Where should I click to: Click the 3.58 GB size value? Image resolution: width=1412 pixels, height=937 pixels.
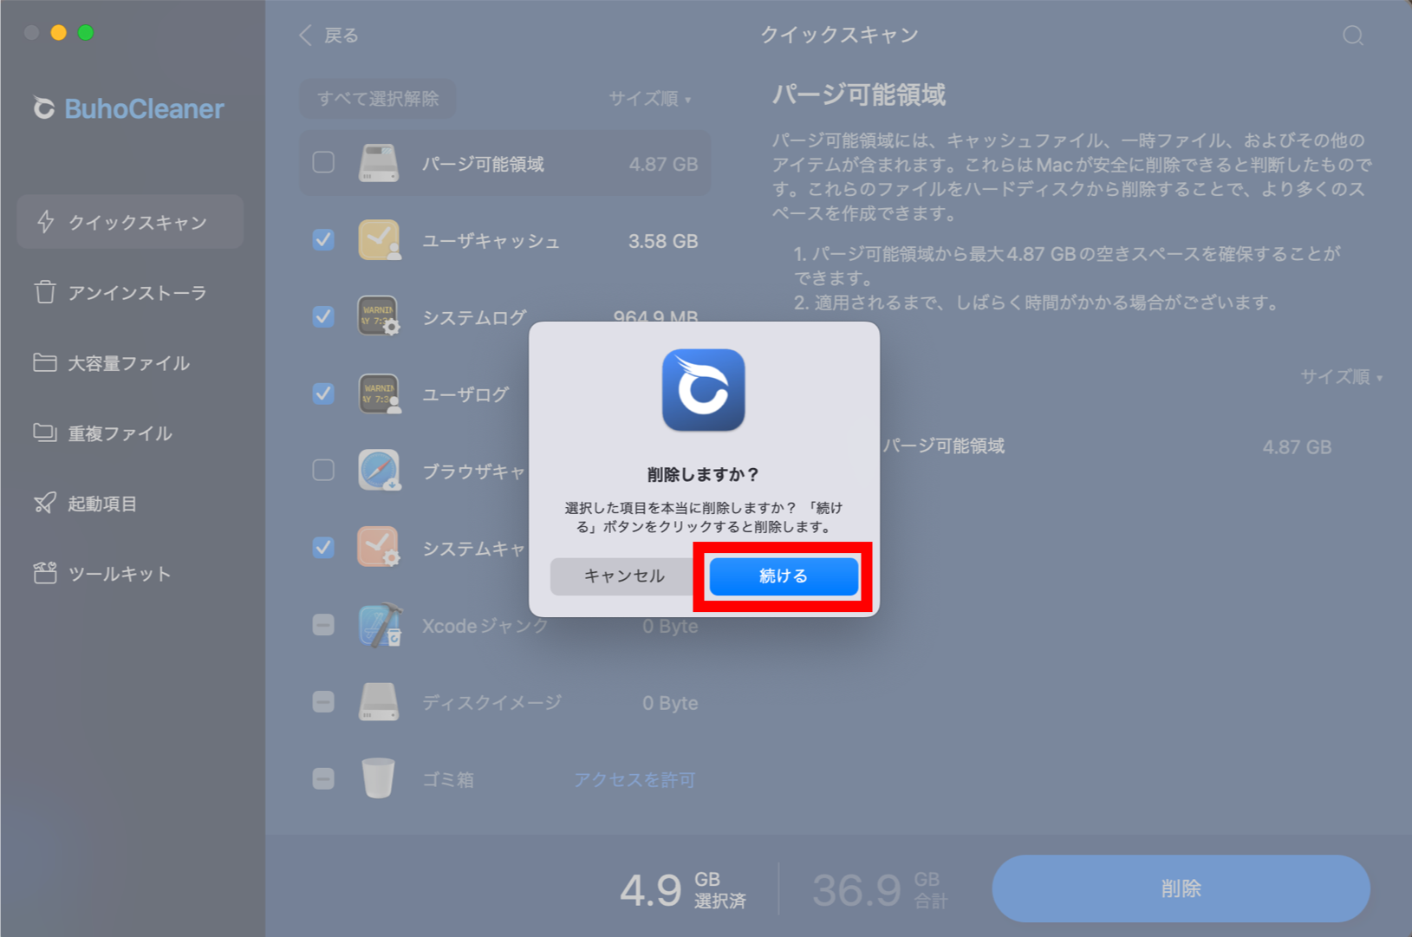tap(663, 241)
